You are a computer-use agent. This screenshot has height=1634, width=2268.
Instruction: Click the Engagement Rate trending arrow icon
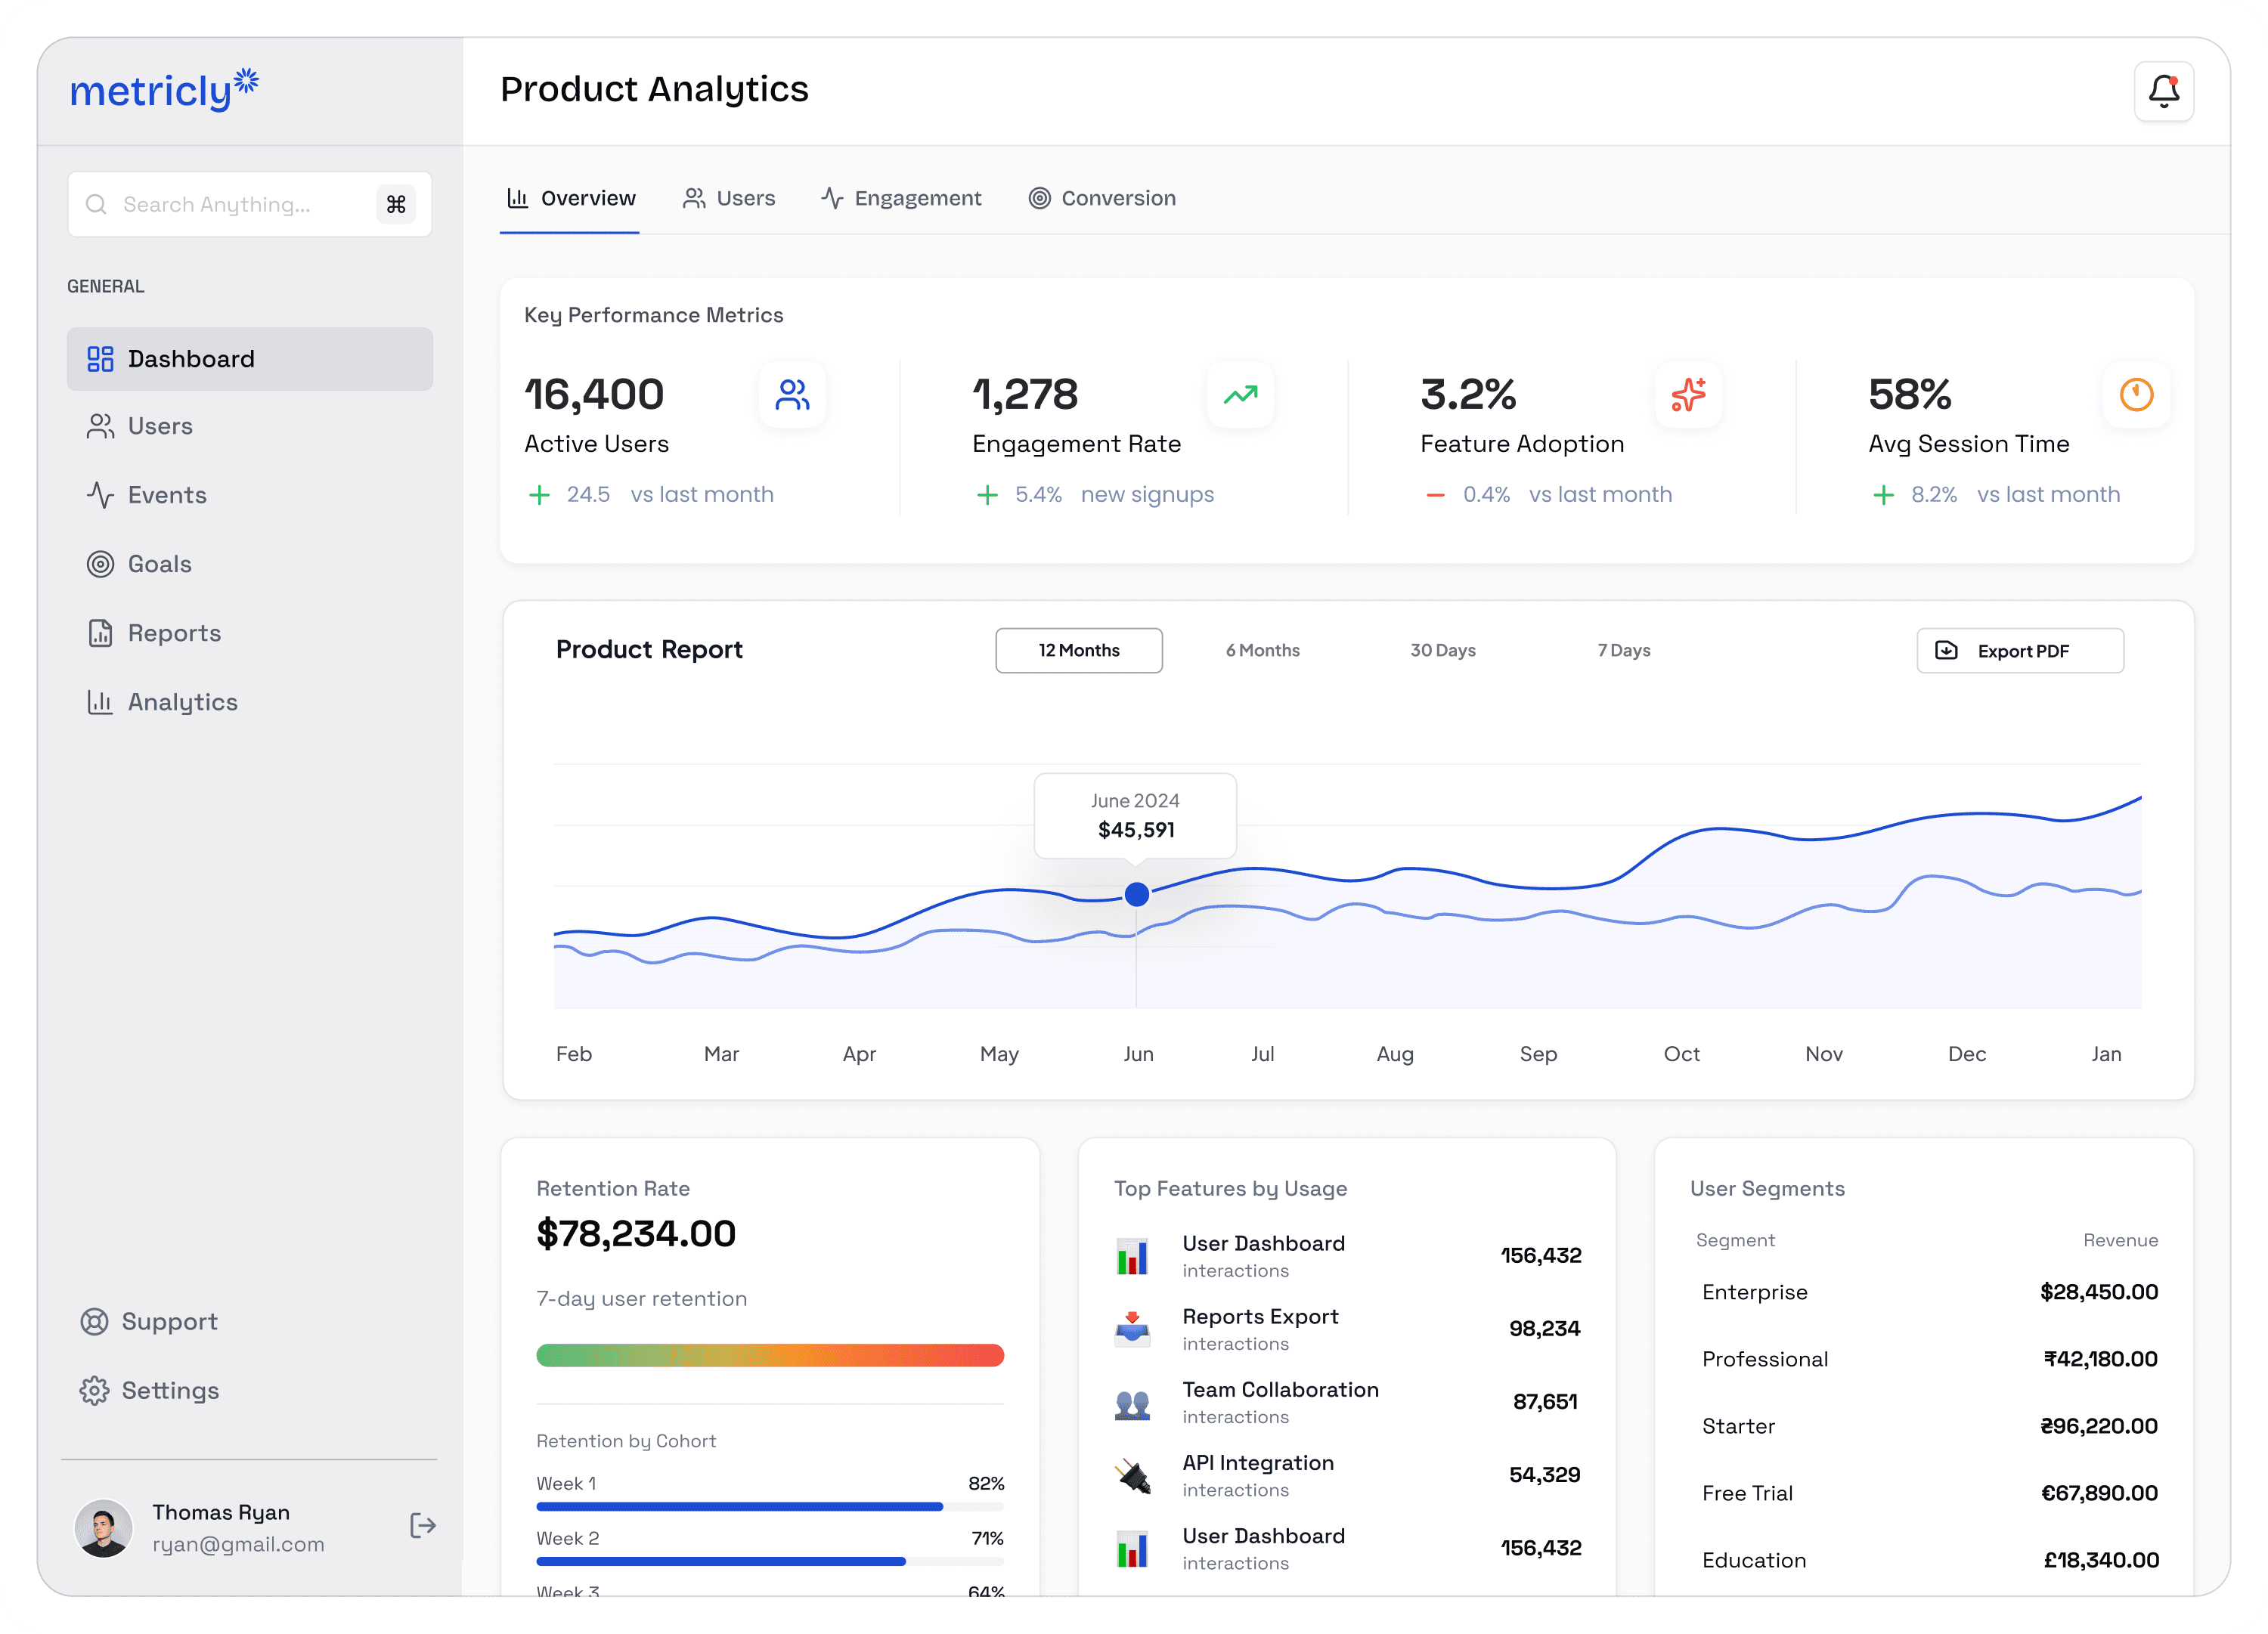coord(1240,395)
